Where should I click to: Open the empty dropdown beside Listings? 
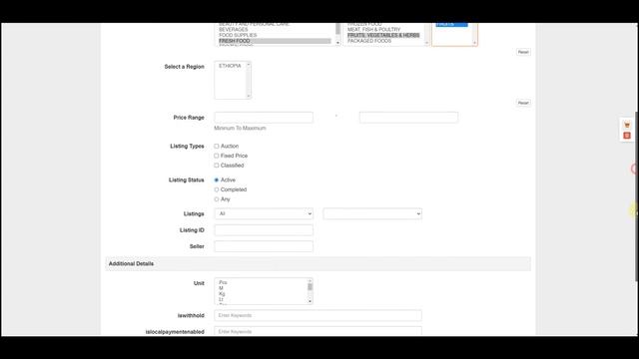[x=372, y=213]
